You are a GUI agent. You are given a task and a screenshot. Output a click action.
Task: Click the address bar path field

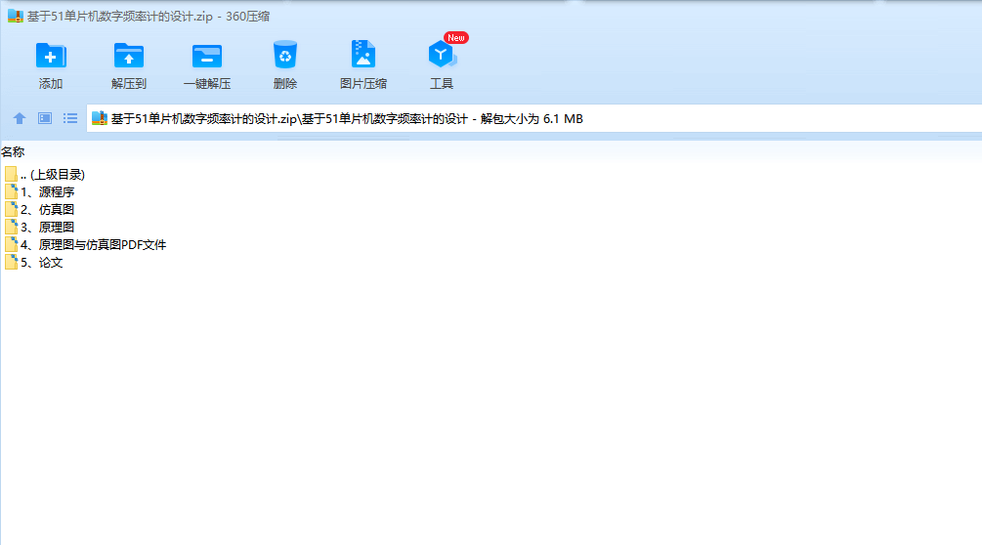(x=534, y=119)
